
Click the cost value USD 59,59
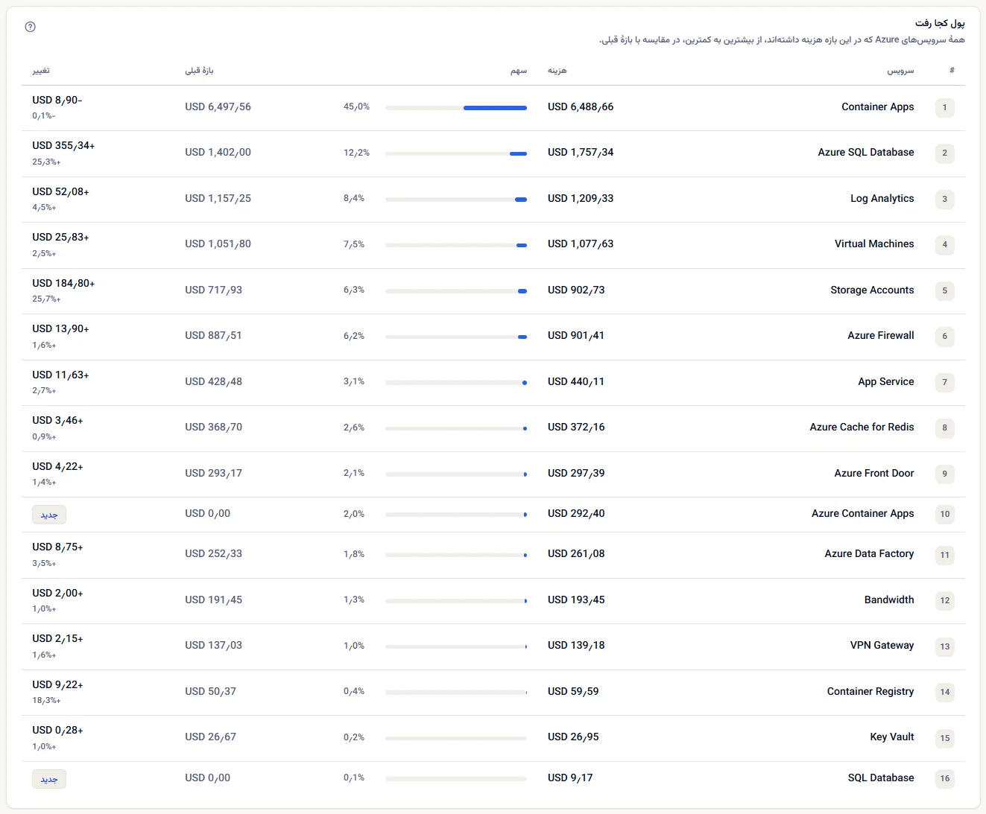(x=573, y=691)
